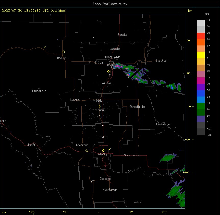The image size is (220, 215).
Task: Select the magenta 39-42 dBZ legend swatch
Action: click(201, 80)
